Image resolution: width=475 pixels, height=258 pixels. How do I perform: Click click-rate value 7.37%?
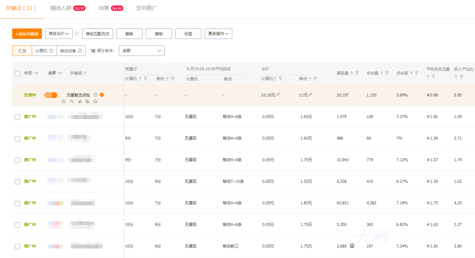click(x=402, y=117)
